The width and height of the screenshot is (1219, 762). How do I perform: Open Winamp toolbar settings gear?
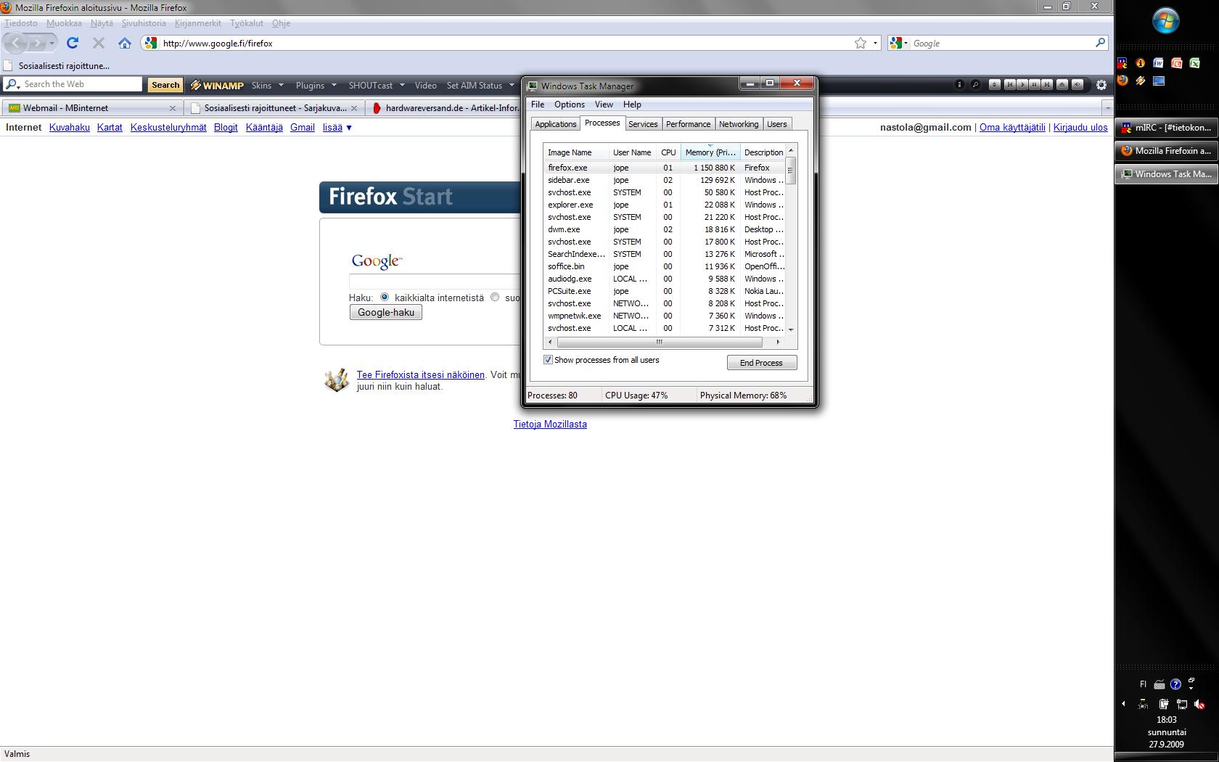click(x=1101, y=85)
